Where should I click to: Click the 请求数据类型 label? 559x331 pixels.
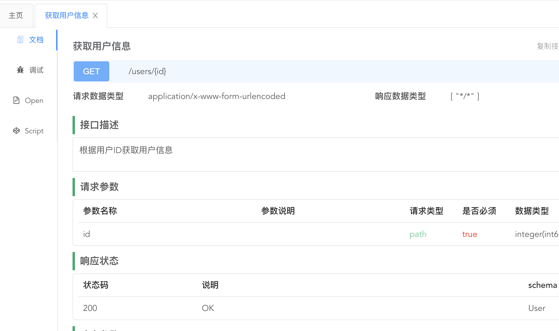pyautogui.click(x=98, y=96)
